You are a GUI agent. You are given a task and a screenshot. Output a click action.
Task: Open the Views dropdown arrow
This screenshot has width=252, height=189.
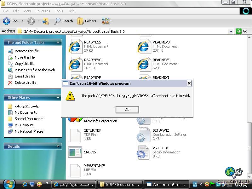pyautogui.click(x=111, y=21)
